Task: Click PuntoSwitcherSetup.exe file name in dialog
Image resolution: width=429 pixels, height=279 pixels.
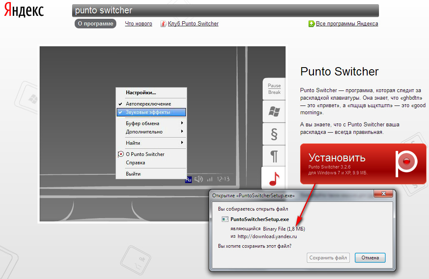Action: [260, 219]
